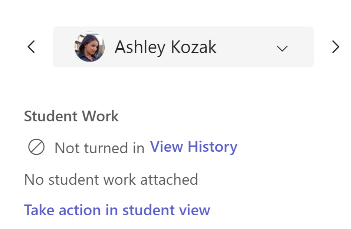Screen dimensions: 351x229
Task: Expand the student list chevron
Action: point(282,48)
